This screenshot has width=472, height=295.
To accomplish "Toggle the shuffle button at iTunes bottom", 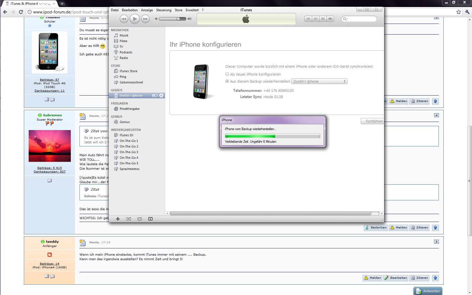I will tap(129, 219).
